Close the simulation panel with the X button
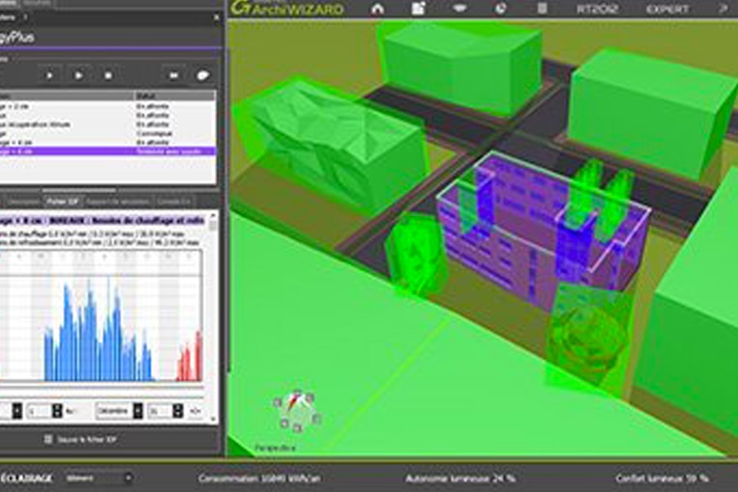 [214, 18]
